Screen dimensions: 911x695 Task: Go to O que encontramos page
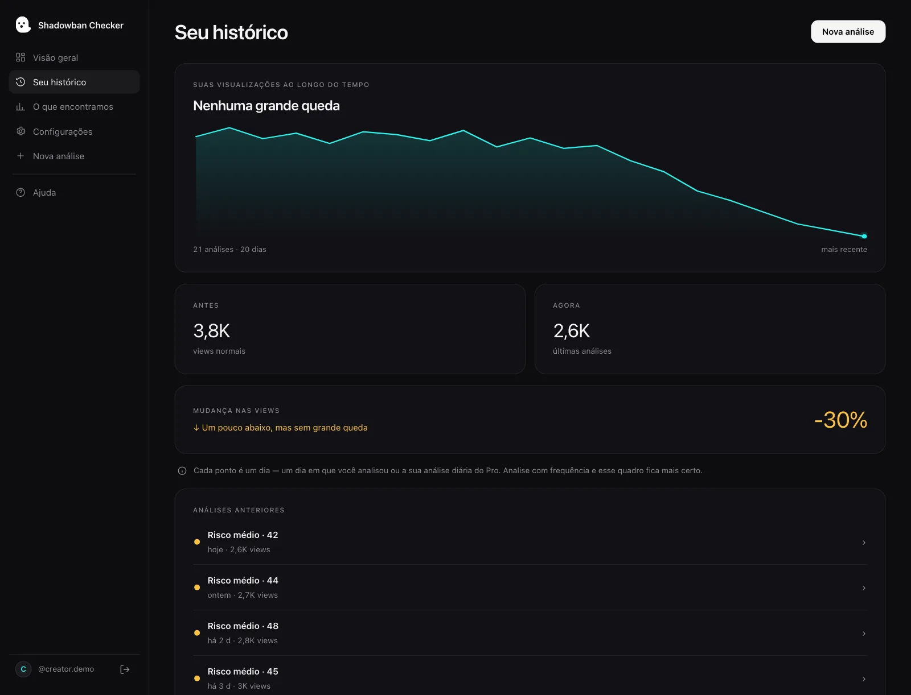(x=74, y=106)
